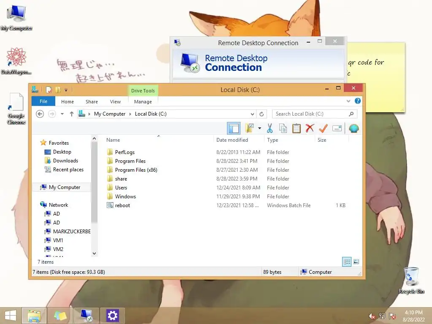Click the Cut scissors icon

point(270,128)
